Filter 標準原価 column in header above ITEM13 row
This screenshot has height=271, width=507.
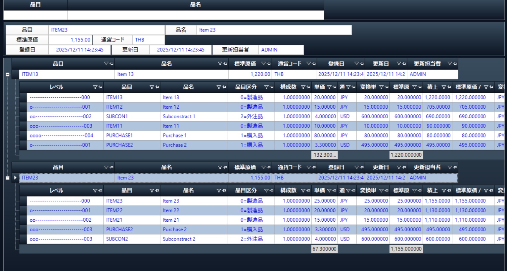point(263,64)
